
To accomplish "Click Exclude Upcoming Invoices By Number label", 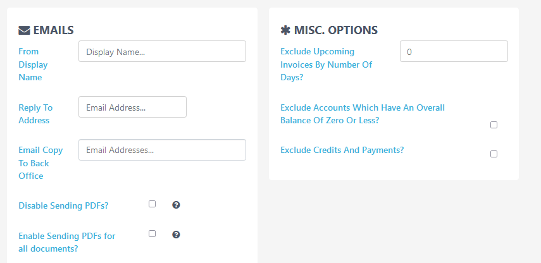I will (326, 64).
